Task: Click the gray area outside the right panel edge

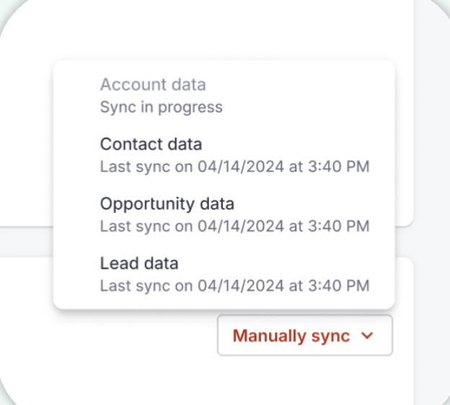Action: pyautogui.click(x=432, y=201)
